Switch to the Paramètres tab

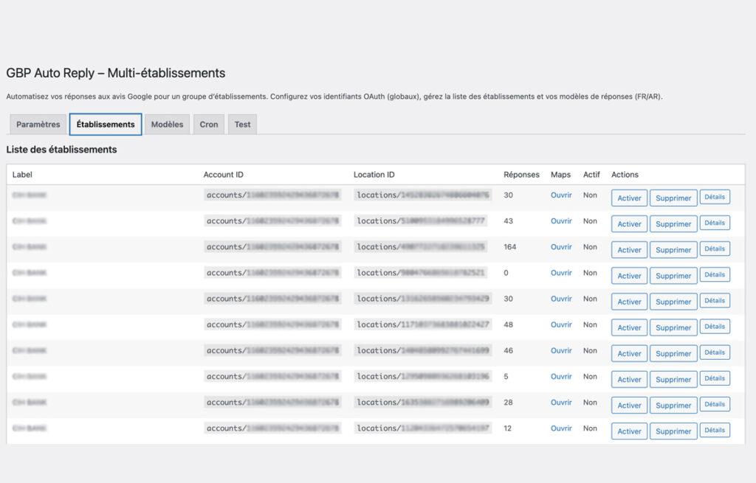click(x=38, y=125)
